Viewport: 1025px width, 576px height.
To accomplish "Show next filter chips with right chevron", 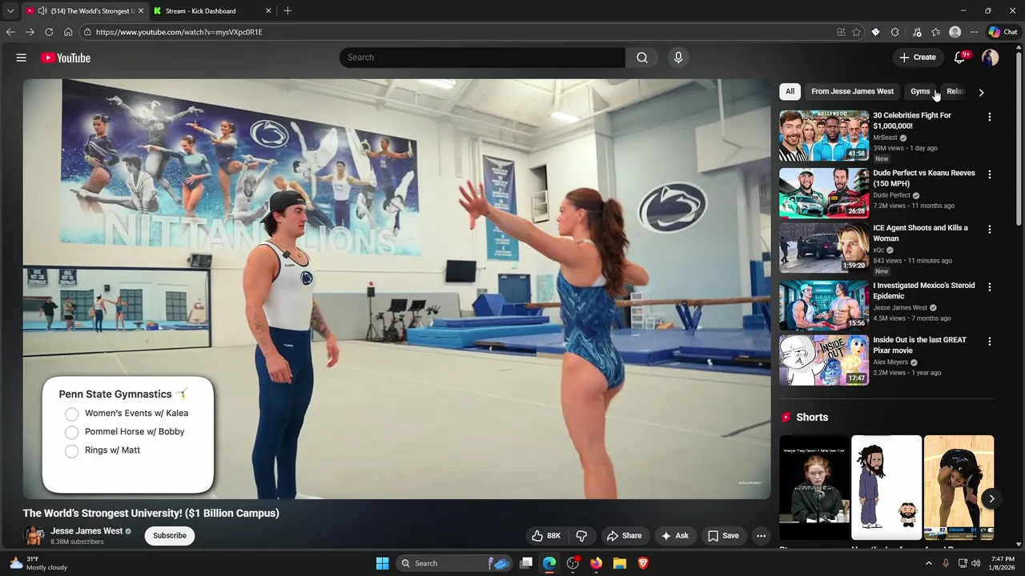I will [x=981, y=92].
